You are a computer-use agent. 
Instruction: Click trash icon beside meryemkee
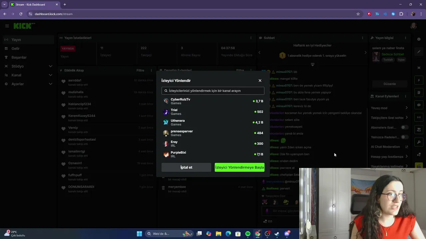tap(163, 188)
